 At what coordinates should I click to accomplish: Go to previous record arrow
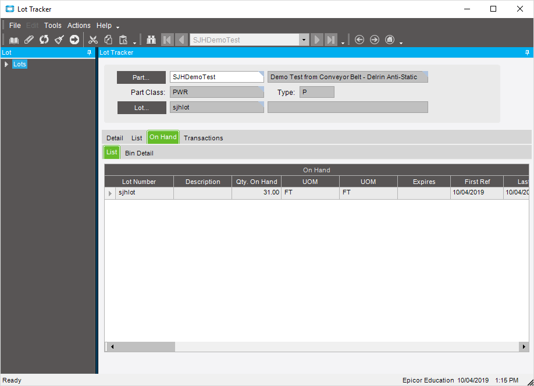181,40
